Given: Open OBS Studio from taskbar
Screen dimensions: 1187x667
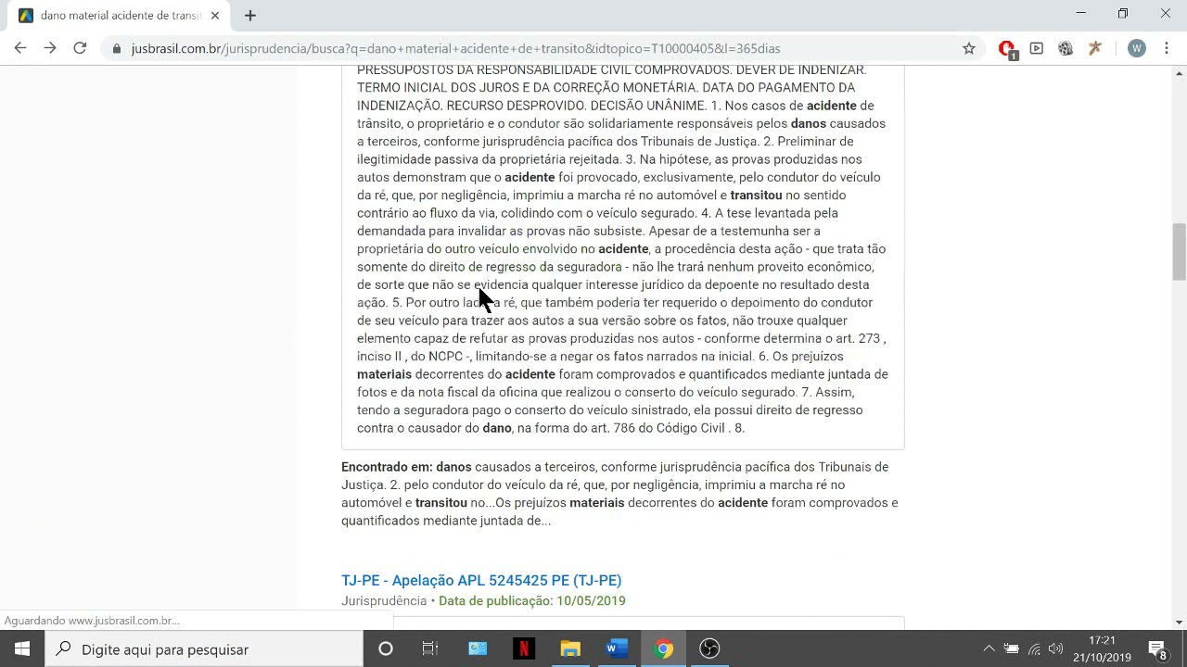Looking at the screenshot, I should [x=709, y=648].
